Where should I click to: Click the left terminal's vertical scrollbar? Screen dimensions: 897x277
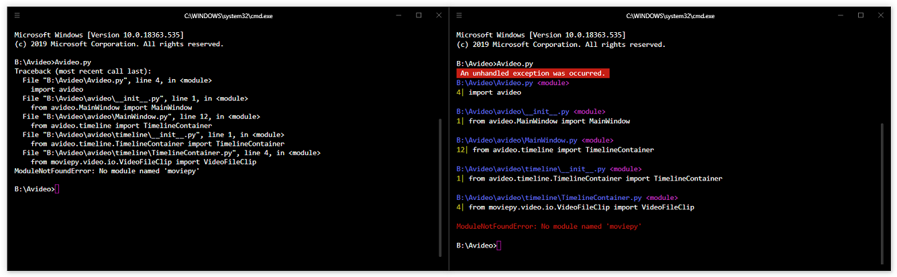pyautogui.click(x=440, y=188)
